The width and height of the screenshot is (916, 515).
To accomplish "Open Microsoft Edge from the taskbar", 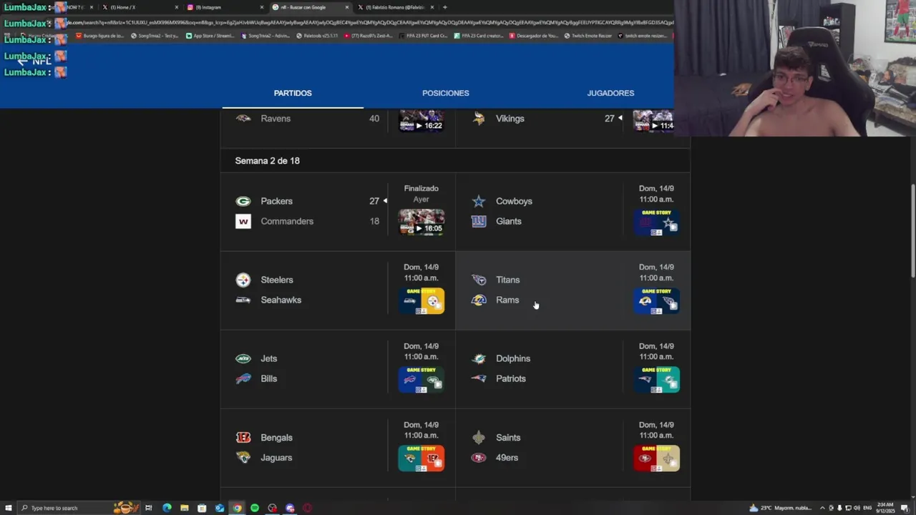I will pos(167,508).
